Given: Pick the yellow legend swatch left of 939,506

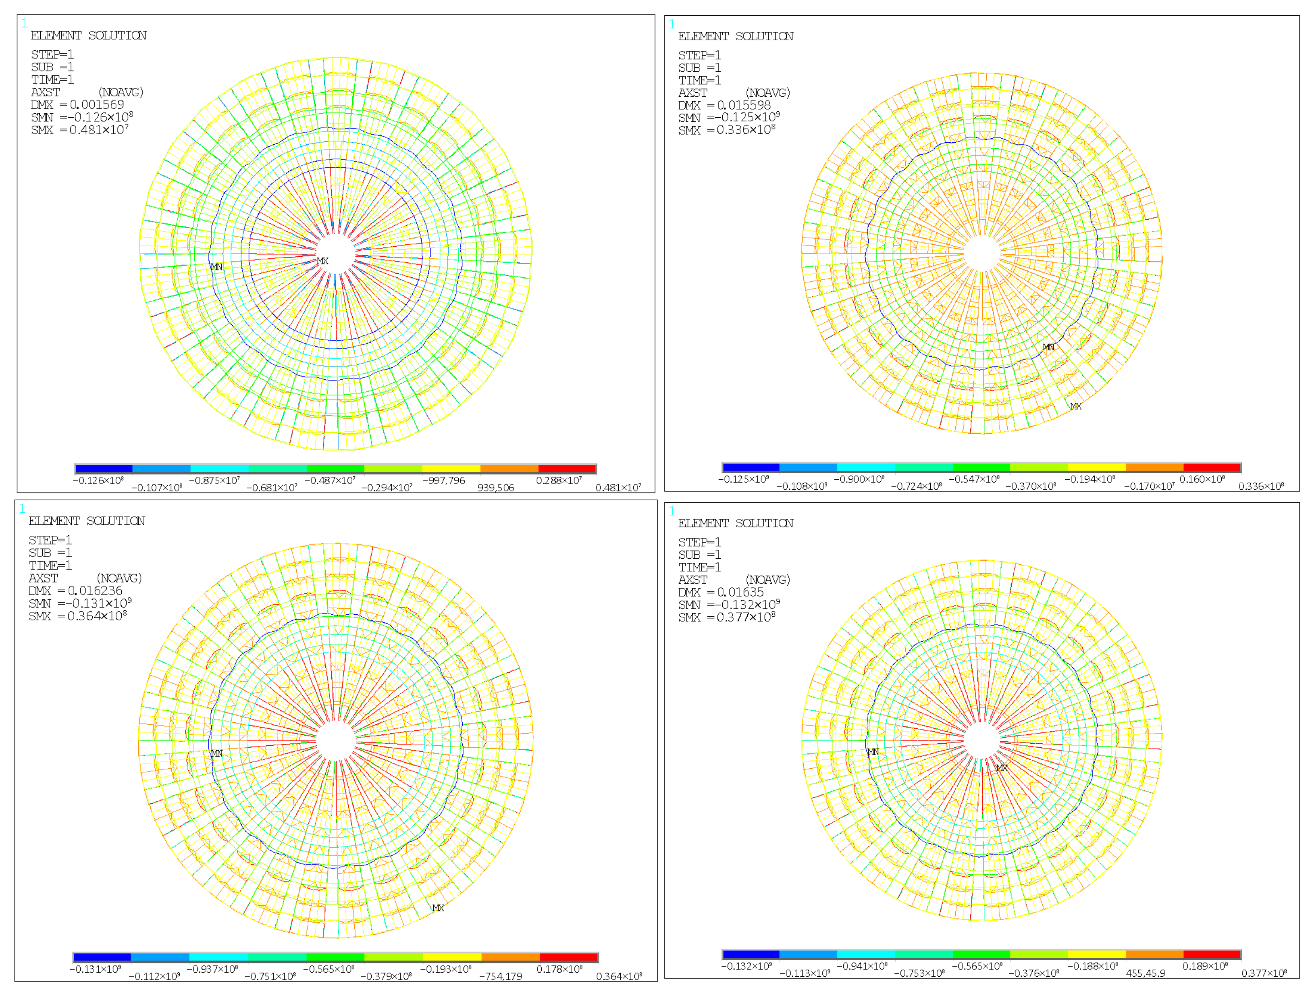Looking at the screenshot, I should pyautogui.click(x=451, y=468).
